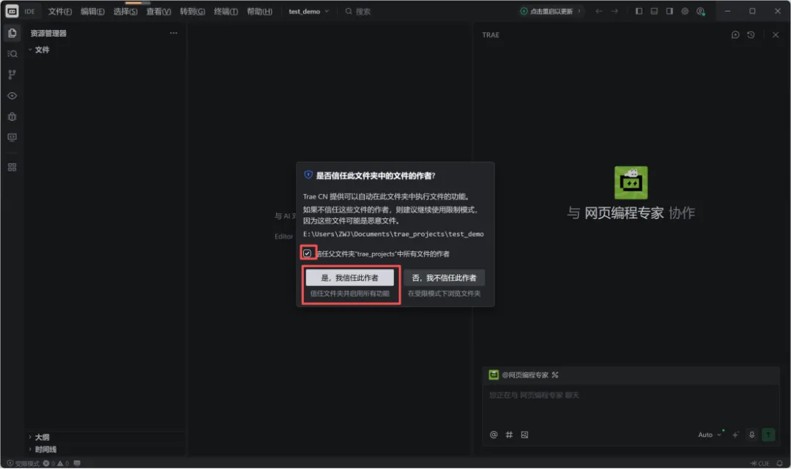Open chat history clock icon
This screenshot has width=791, height=469.
(x=751, y=35)
